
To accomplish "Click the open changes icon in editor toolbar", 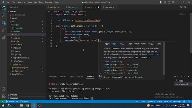I will click(181, 7).
